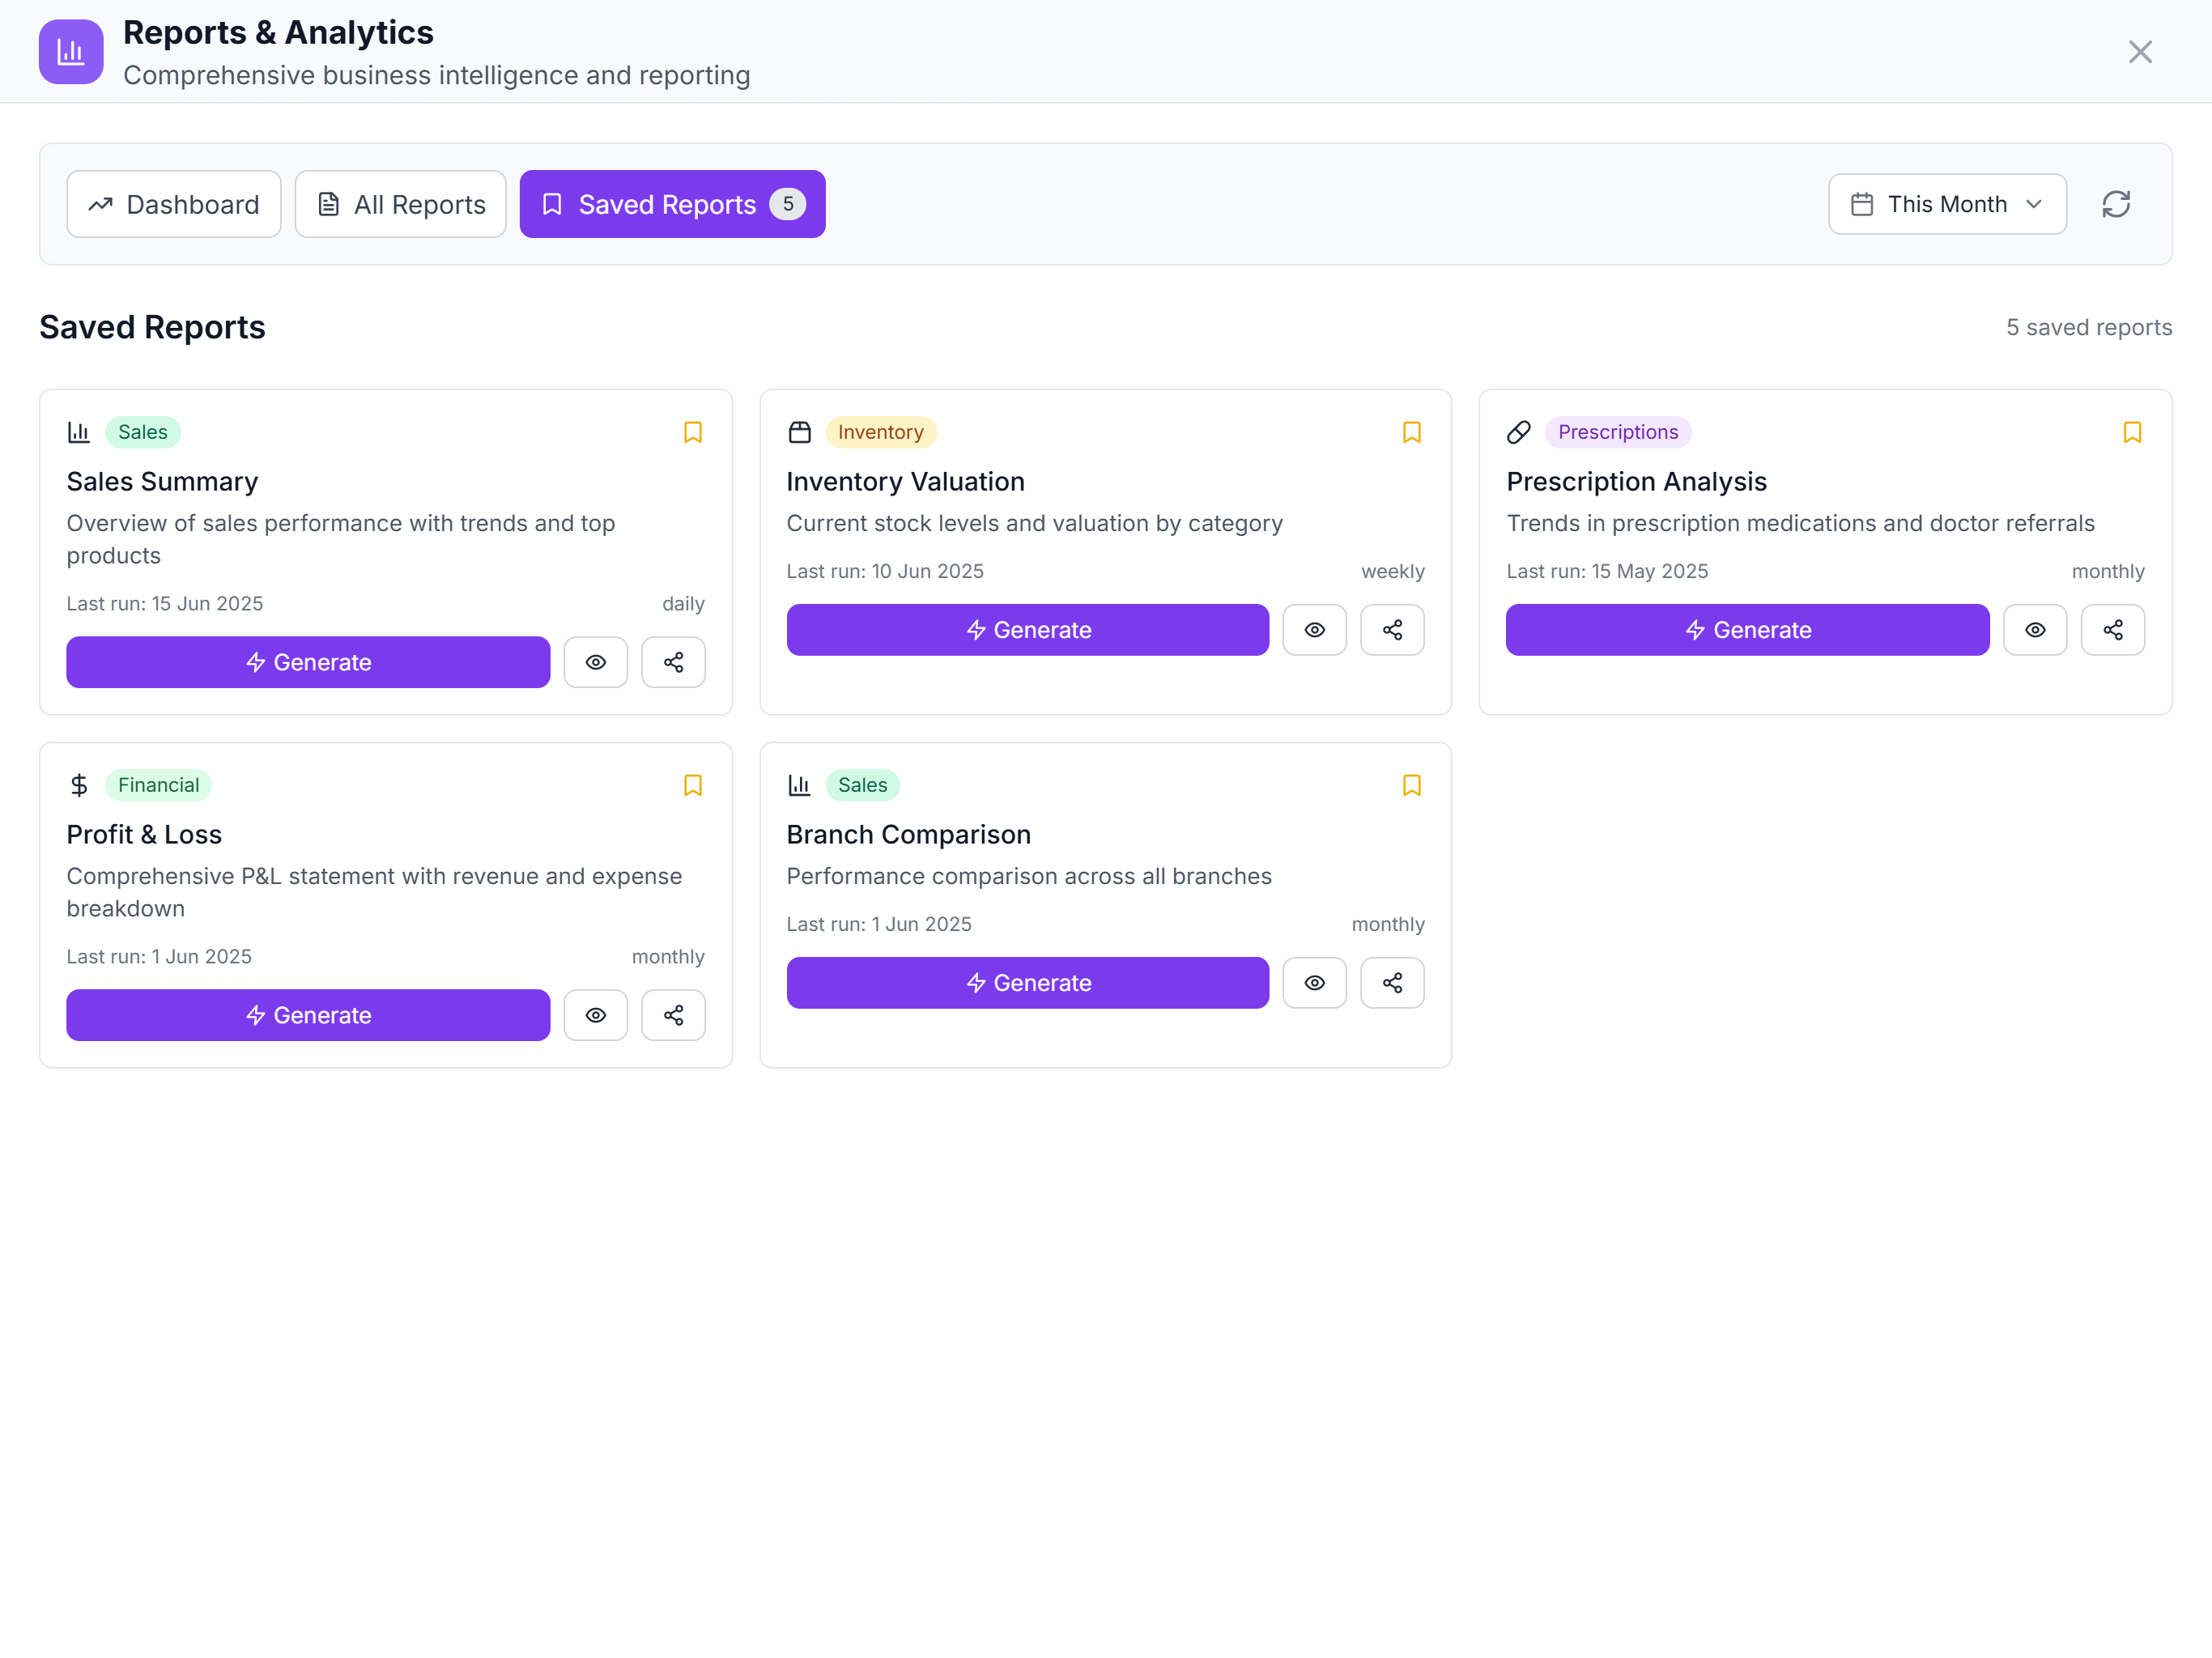Select the Saved Reports tab
2212x1658 pixels.
pos(672,204)
